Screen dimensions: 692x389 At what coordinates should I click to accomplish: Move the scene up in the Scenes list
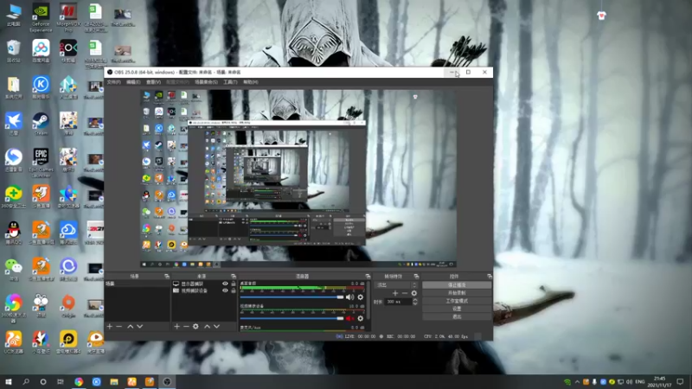coord(131,327)
